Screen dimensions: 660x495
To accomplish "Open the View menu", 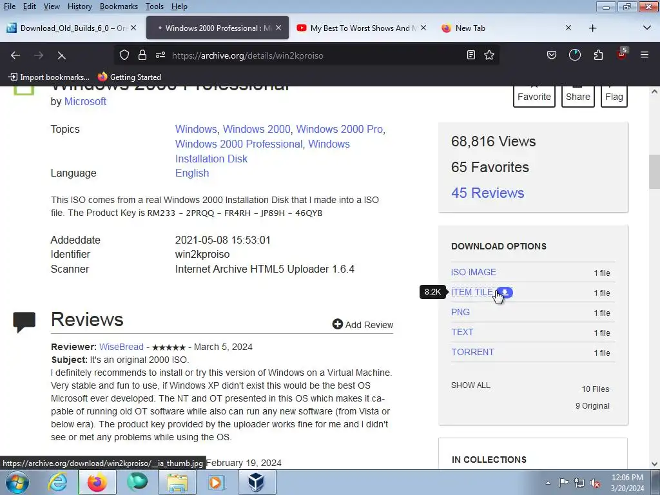I will click(52, 6).
